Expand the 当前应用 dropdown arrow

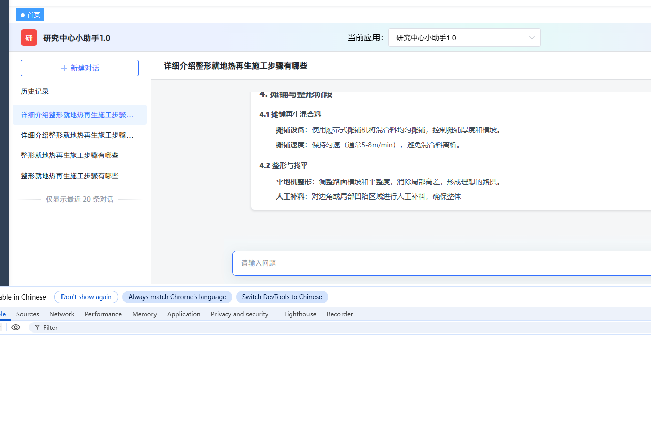pos(532,38)
